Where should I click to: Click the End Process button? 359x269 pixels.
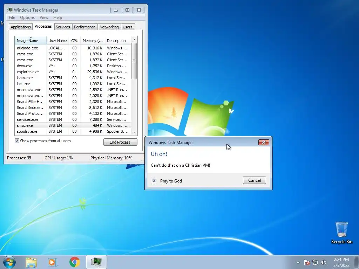pyautogui.click(x=120, y=142)
